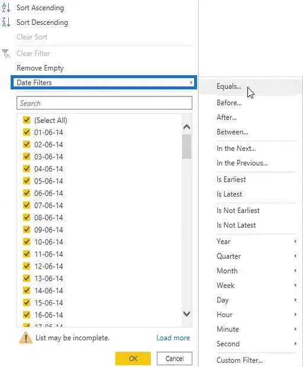Click the Clear Filter funnel icon

[6, 53]
